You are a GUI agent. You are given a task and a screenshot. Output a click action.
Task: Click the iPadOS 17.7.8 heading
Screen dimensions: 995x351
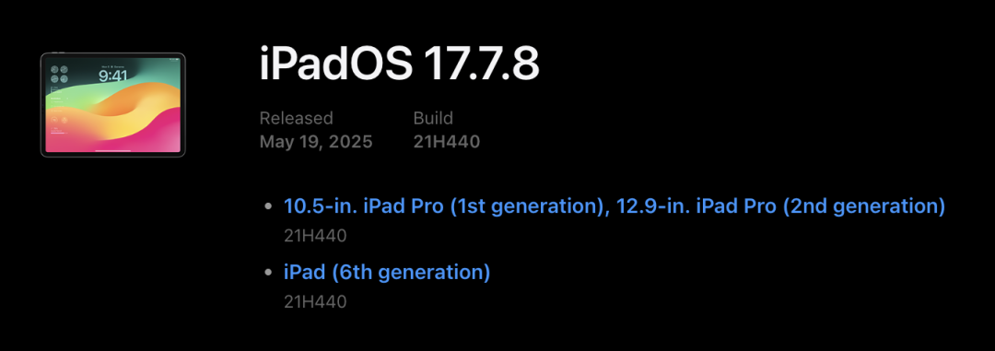click(x=400, y=64)
